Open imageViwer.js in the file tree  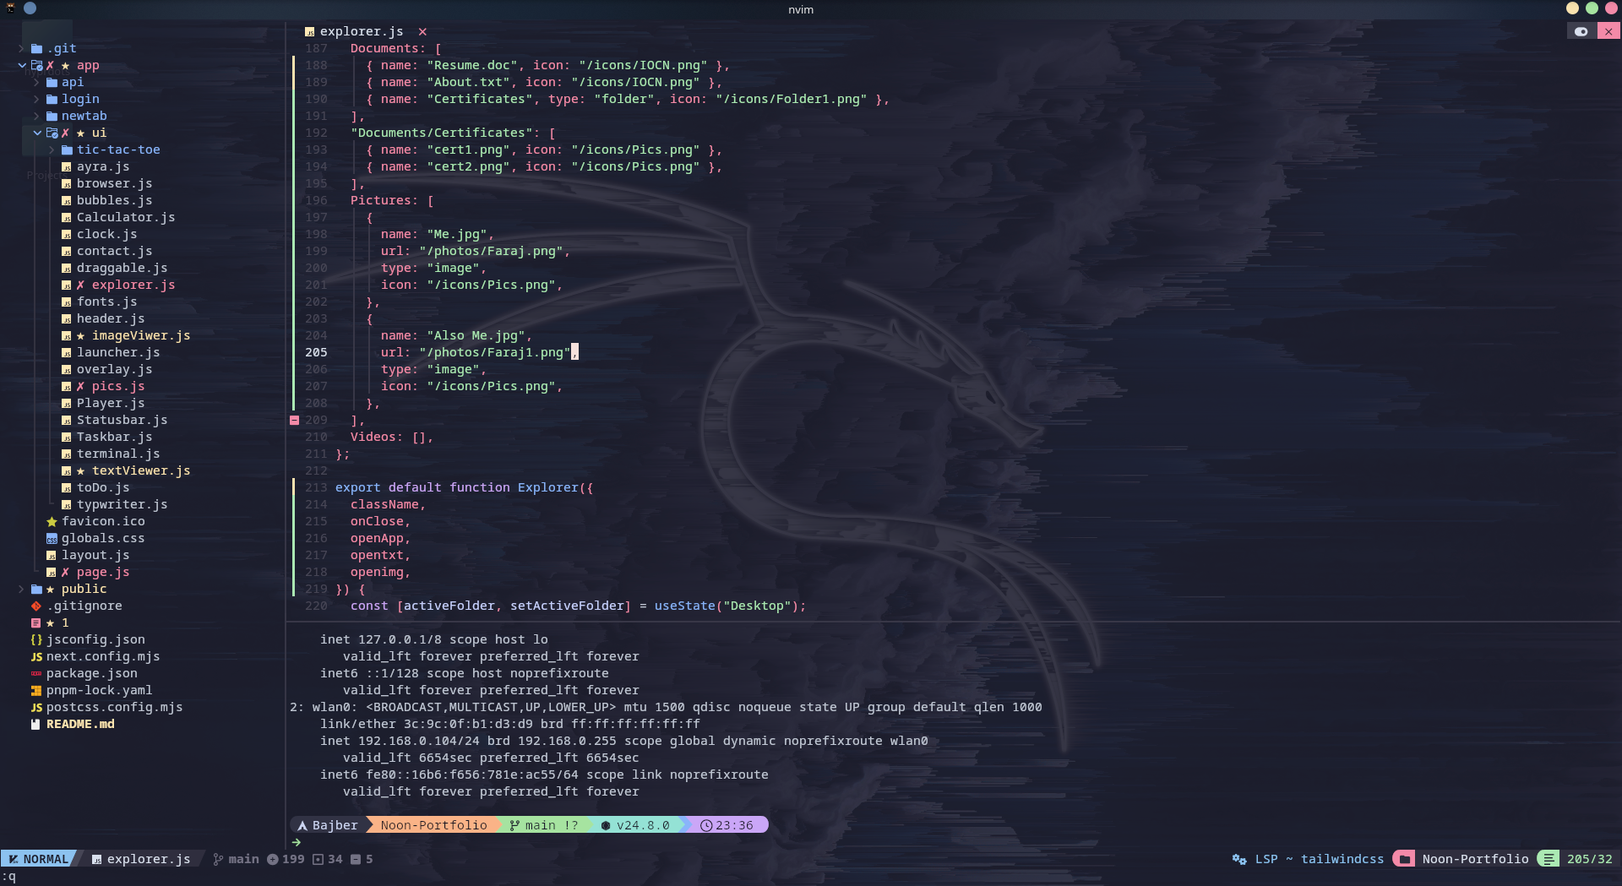(140, 336)
